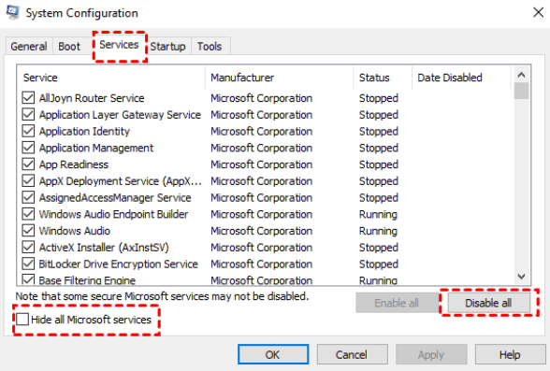This screenshot has width=550, height=371.
Task: Uncheck ActiveX Installer (AxInstSV) checkbox
Action: (28, 247)
